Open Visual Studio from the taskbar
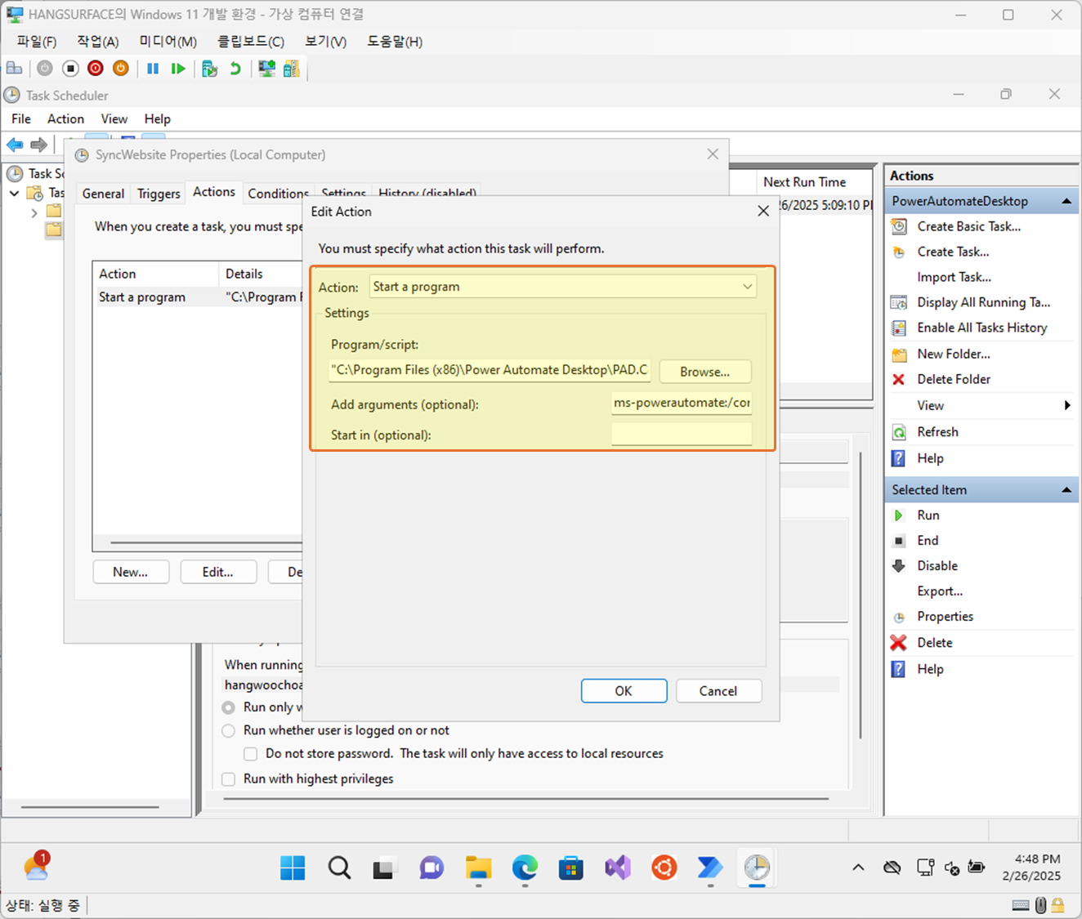Viewport: 1082px width, 919px height. 619,868
